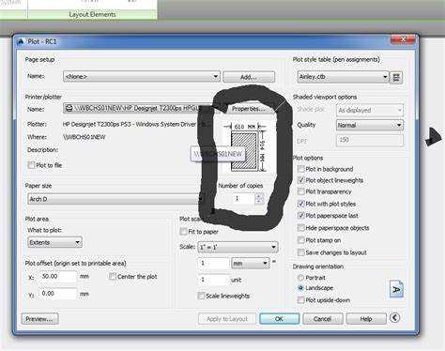
Task: Click the Cancel button
Action: click(x=323, y=319)
